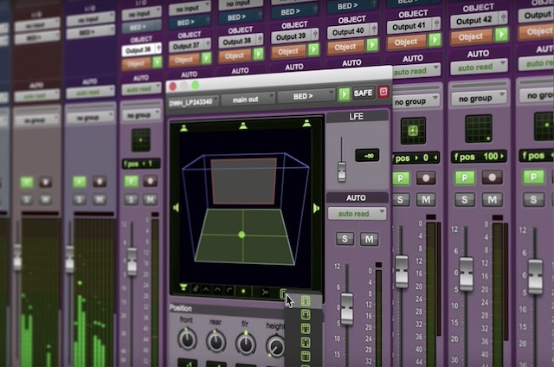The image size is (554, 367).
Task: Open the 'BED >' dropdown in the panner header
Action: point(306,96)
